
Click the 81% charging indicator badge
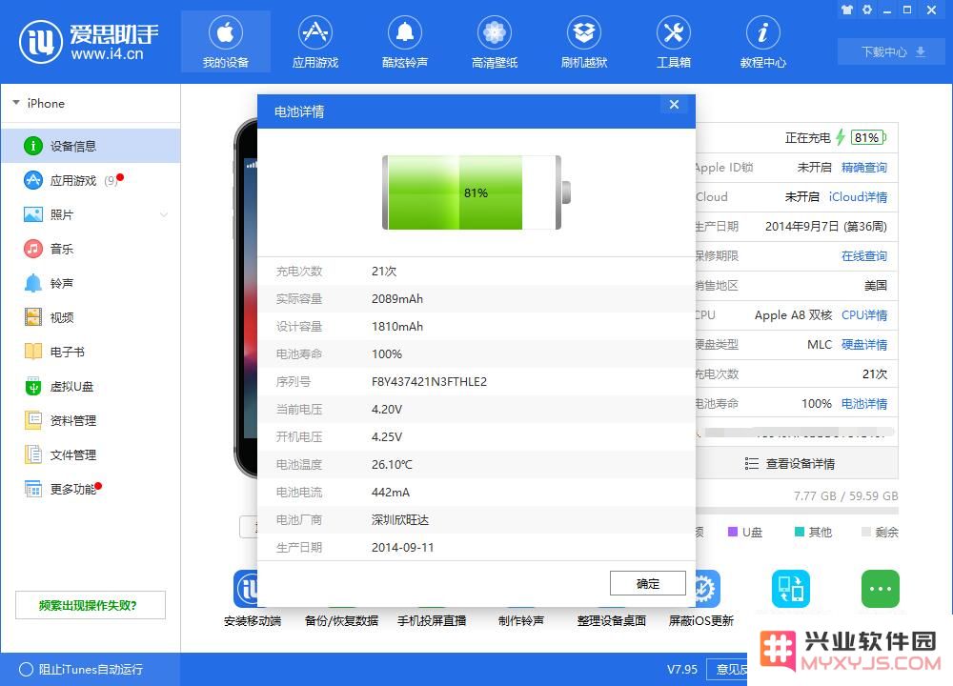point(868,137)
